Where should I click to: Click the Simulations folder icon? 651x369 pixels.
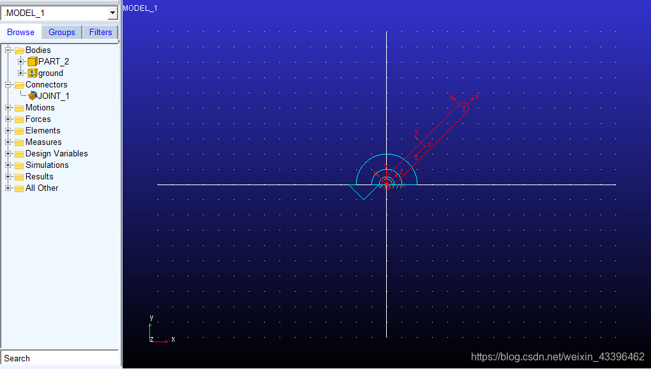click(x=19, y=165)
